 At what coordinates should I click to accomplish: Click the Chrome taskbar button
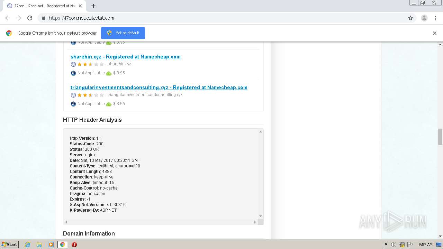tap(63, 245)
